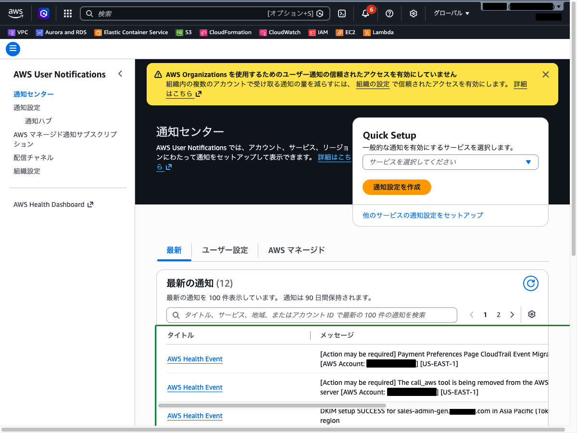
Task: Go to notifications page 1
Action: [x=485, y=315]
